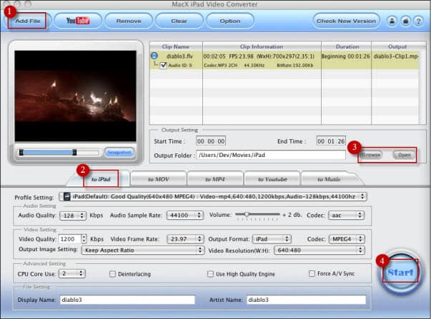
Task: Open the Output Format iPad dropdown
Action: (x=272, y=239)
